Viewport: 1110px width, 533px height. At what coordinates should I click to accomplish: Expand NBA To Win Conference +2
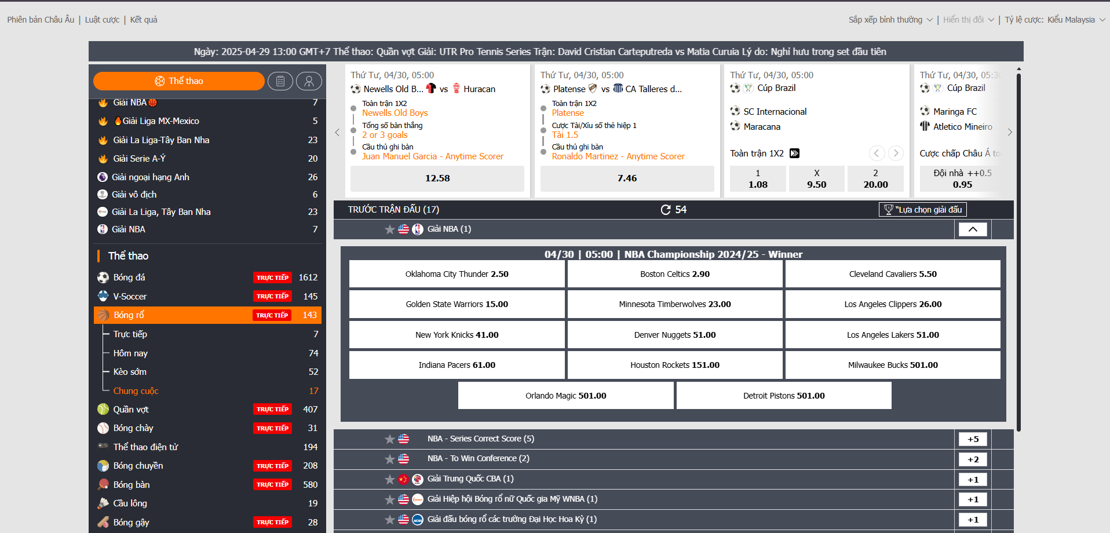pyautogui.click(x=972, y=459)
